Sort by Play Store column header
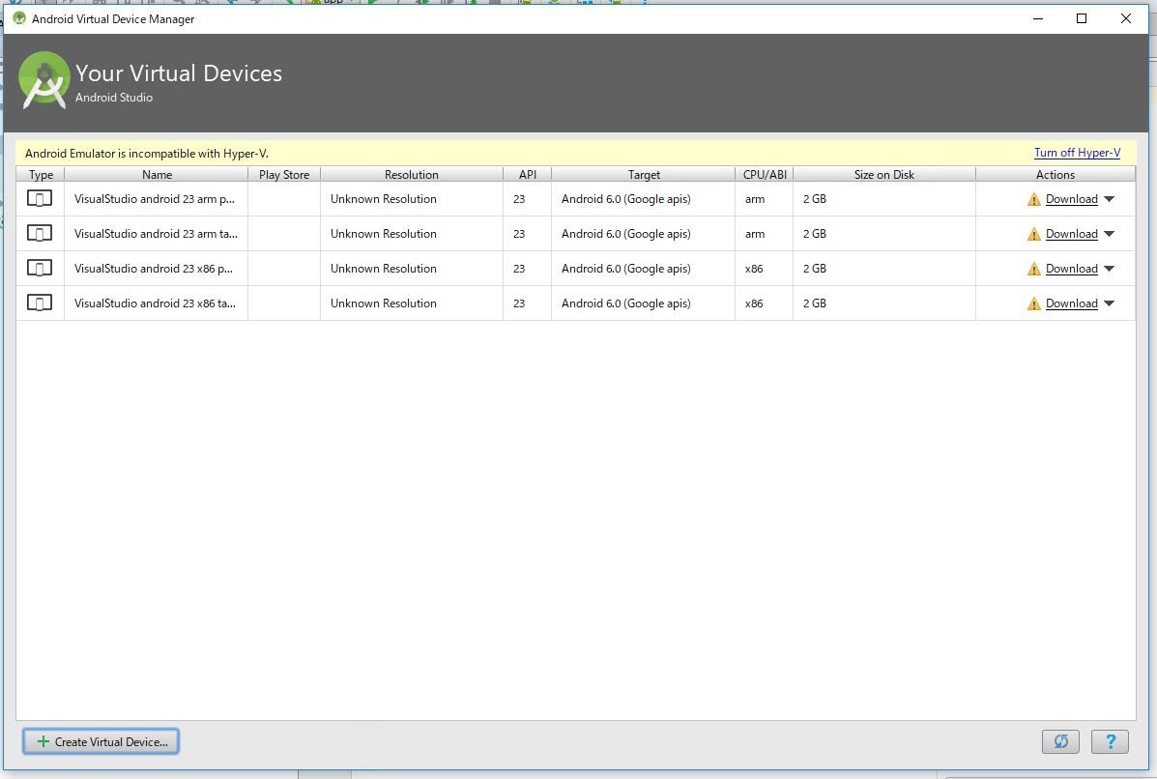This screenshot has height=779, width=1157. click(x=284, y=174)
